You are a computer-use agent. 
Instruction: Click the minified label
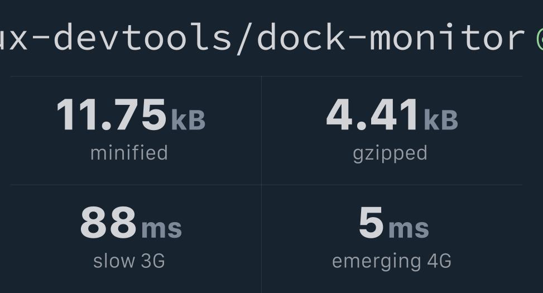click(129, 153)
